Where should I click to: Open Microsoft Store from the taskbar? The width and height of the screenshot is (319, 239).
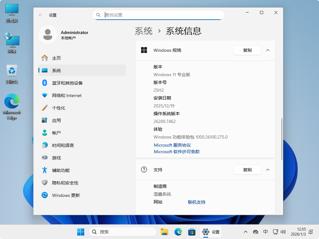192,232
